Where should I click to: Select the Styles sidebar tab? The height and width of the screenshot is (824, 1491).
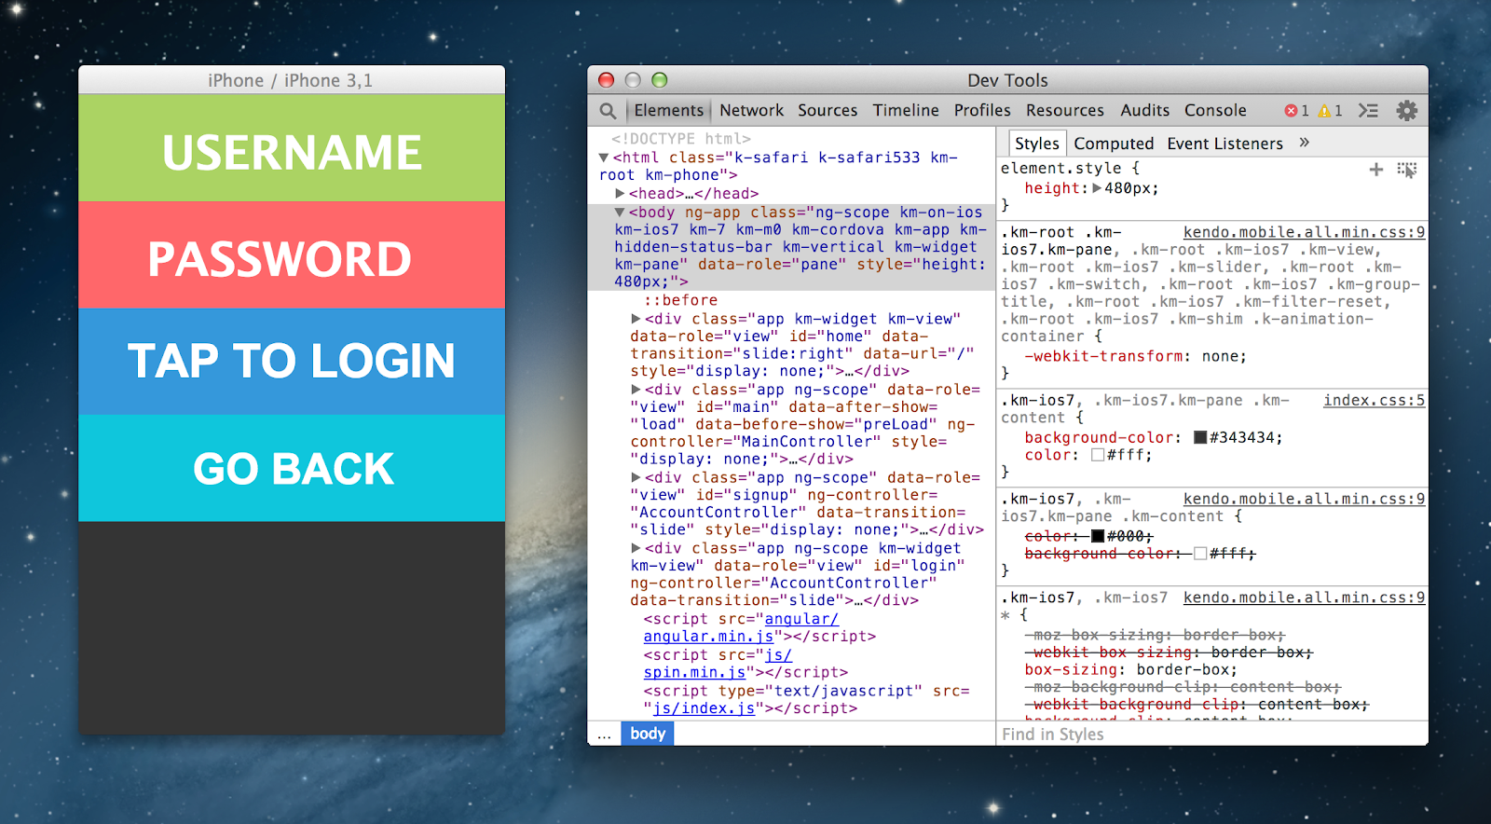(x=1036, y=144)
